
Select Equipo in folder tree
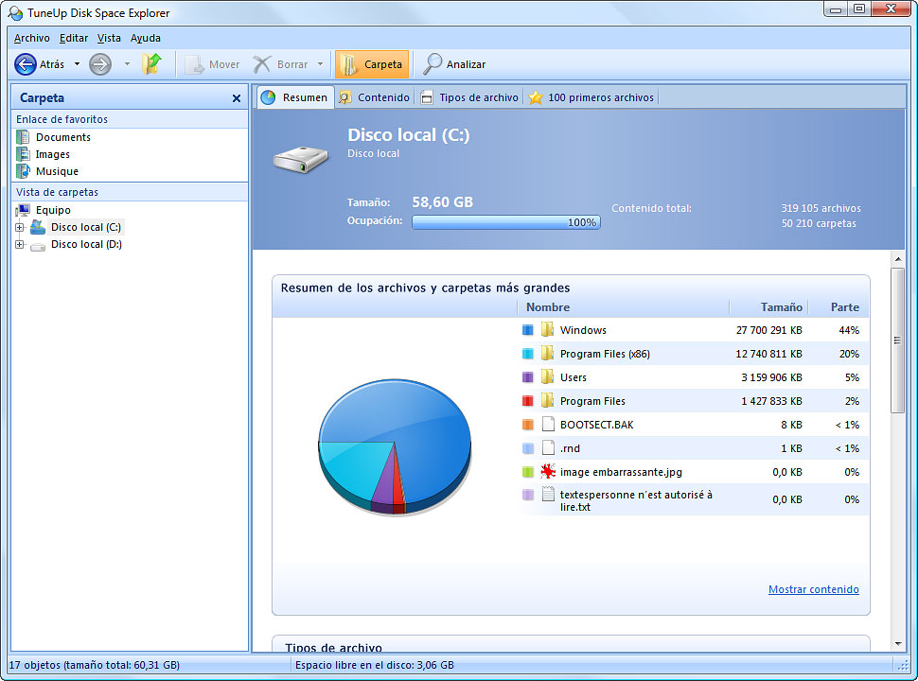53,210
